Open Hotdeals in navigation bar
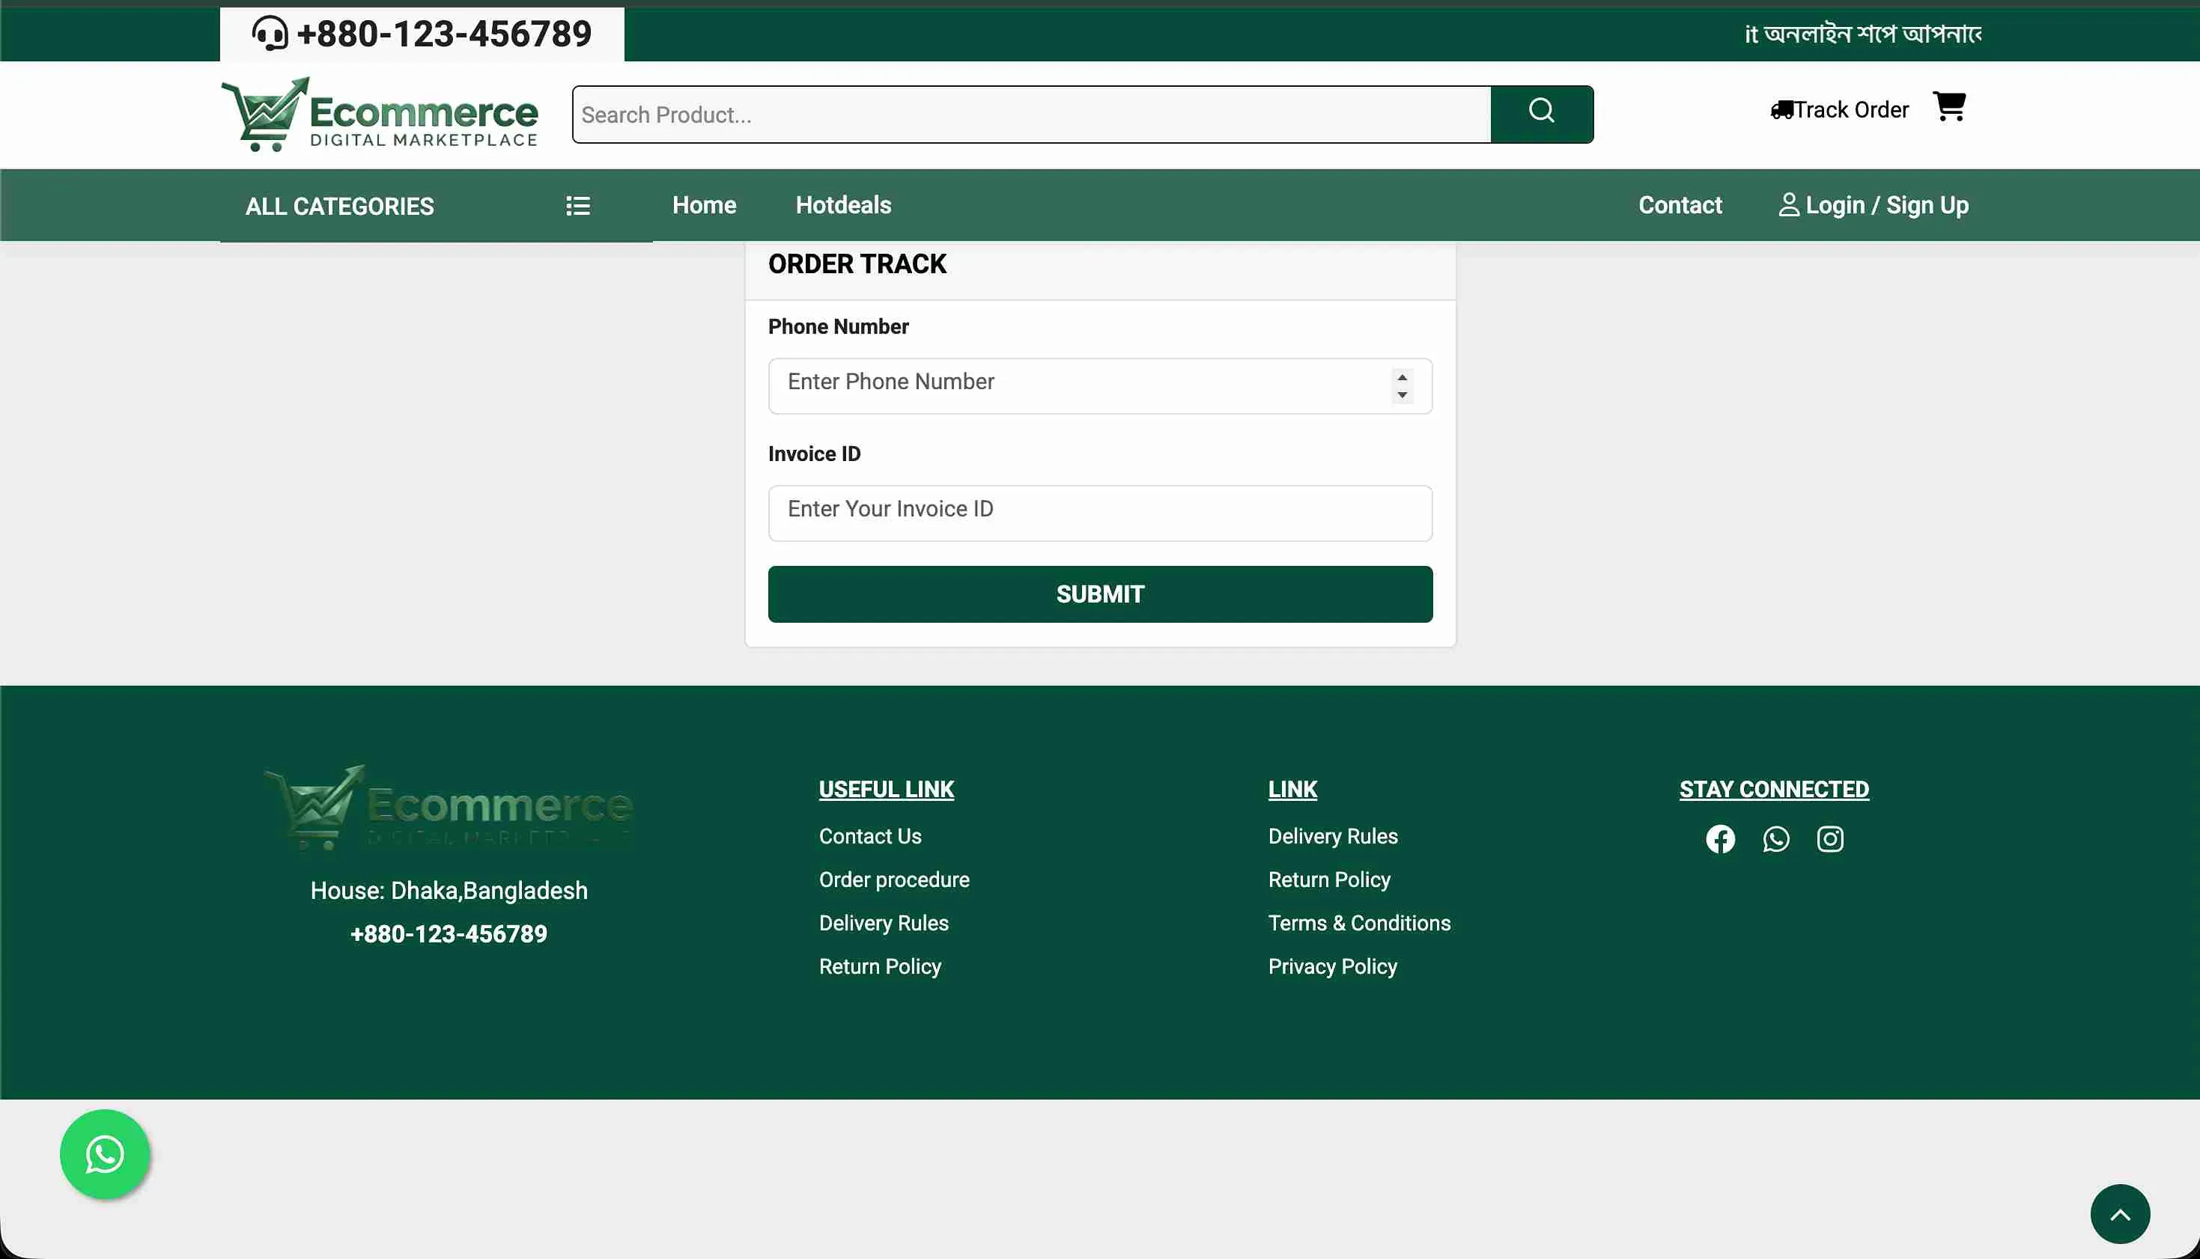 843,205
